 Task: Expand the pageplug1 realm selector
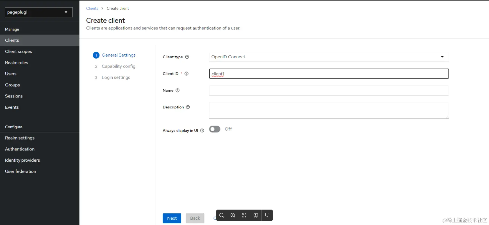click(x=39, y=12)
